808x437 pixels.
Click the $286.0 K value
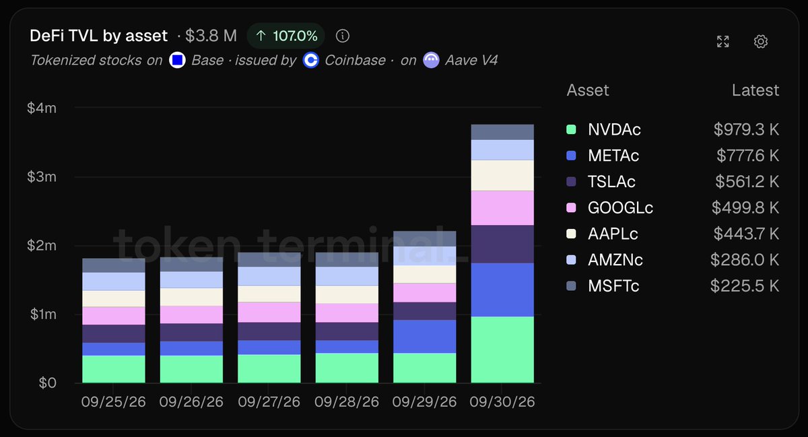pyautogui.click(x=745, y=260)
